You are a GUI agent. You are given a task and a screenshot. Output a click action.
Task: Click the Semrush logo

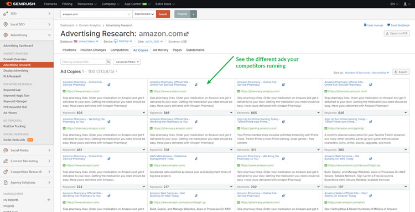point(20,4)
